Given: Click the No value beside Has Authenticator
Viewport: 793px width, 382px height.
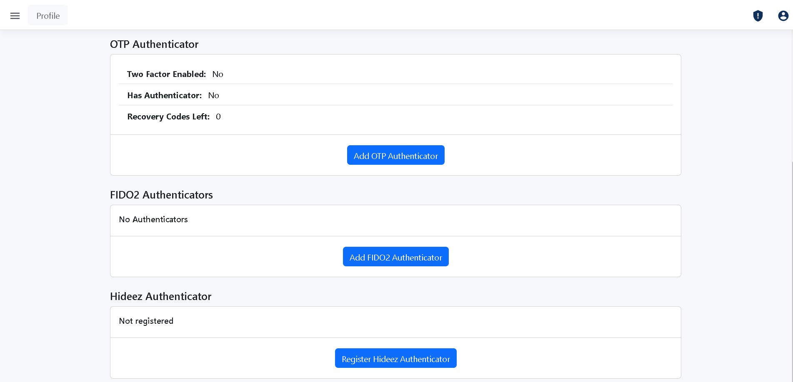Looking at the screenshot, I should coord(213,95).
